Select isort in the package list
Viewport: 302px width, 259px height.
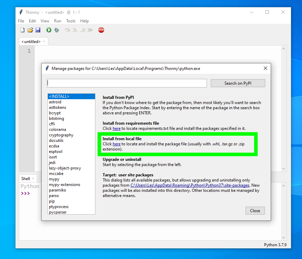(71, 157)
